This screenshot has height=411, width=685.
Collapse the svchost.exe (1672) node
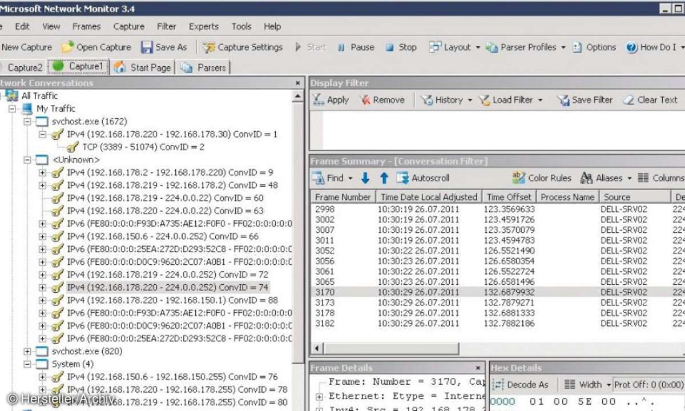point(27,122)
